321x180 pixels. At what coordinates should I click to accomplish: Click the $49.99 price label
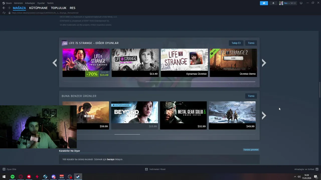(251, 126)
